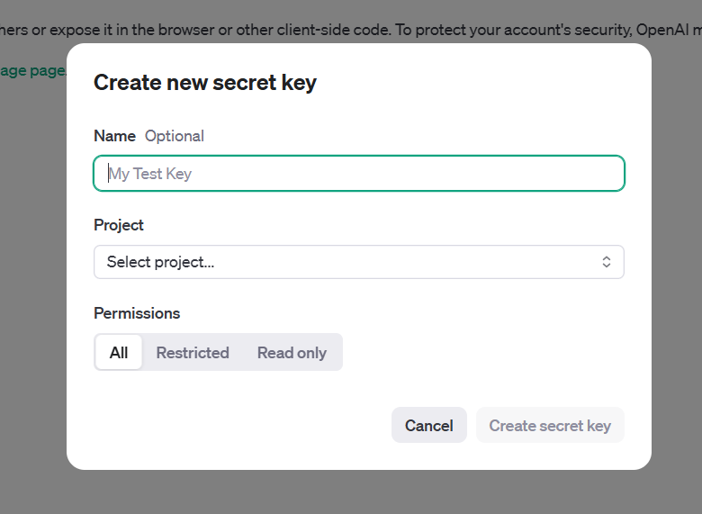
Task: Click the 'Create new secret key' dialog heading
Action: tap(205, 83)
